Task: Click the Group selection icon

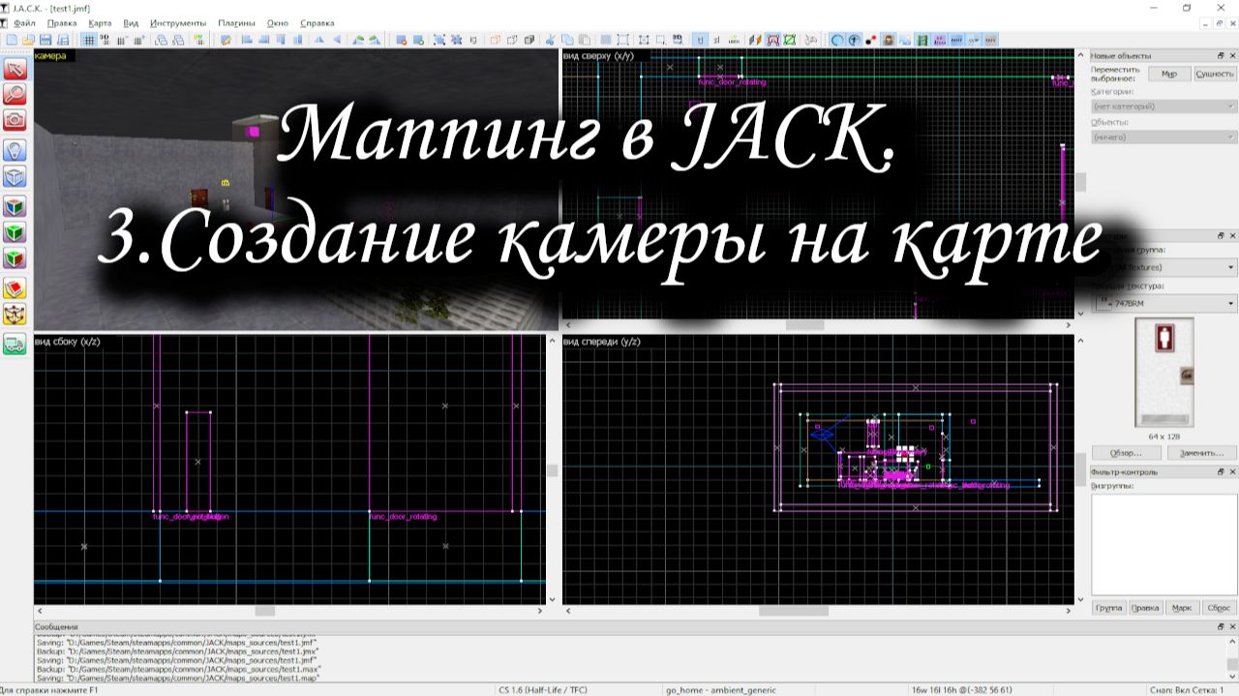Action: pos(438,40)
